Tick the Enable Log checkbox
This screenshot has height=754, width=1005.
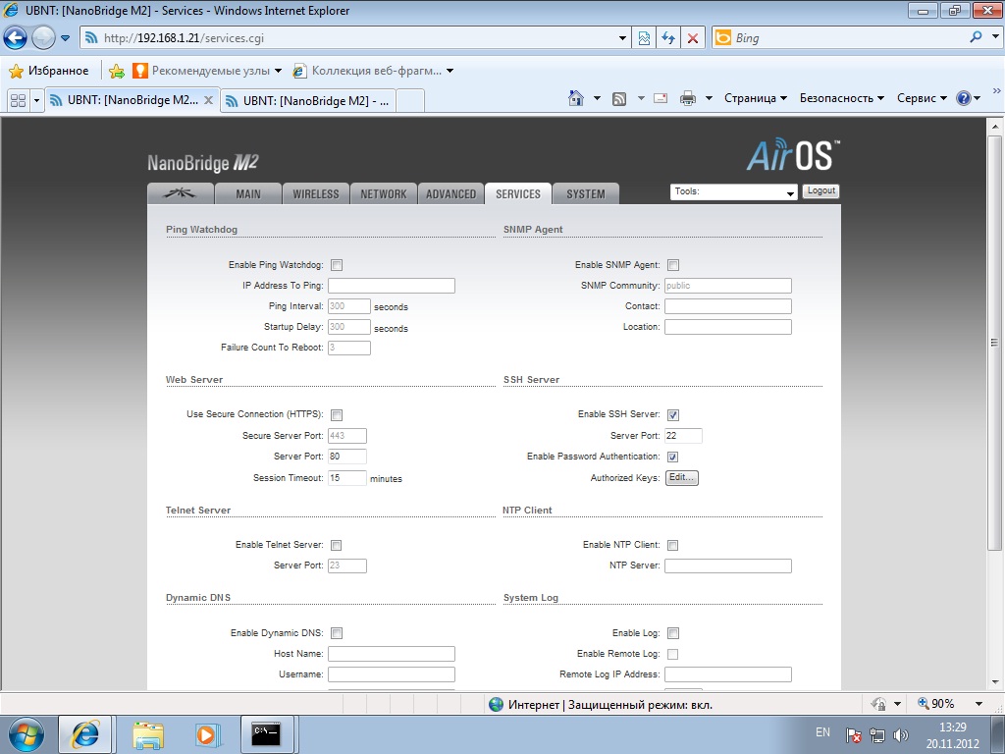pos(673,633)
